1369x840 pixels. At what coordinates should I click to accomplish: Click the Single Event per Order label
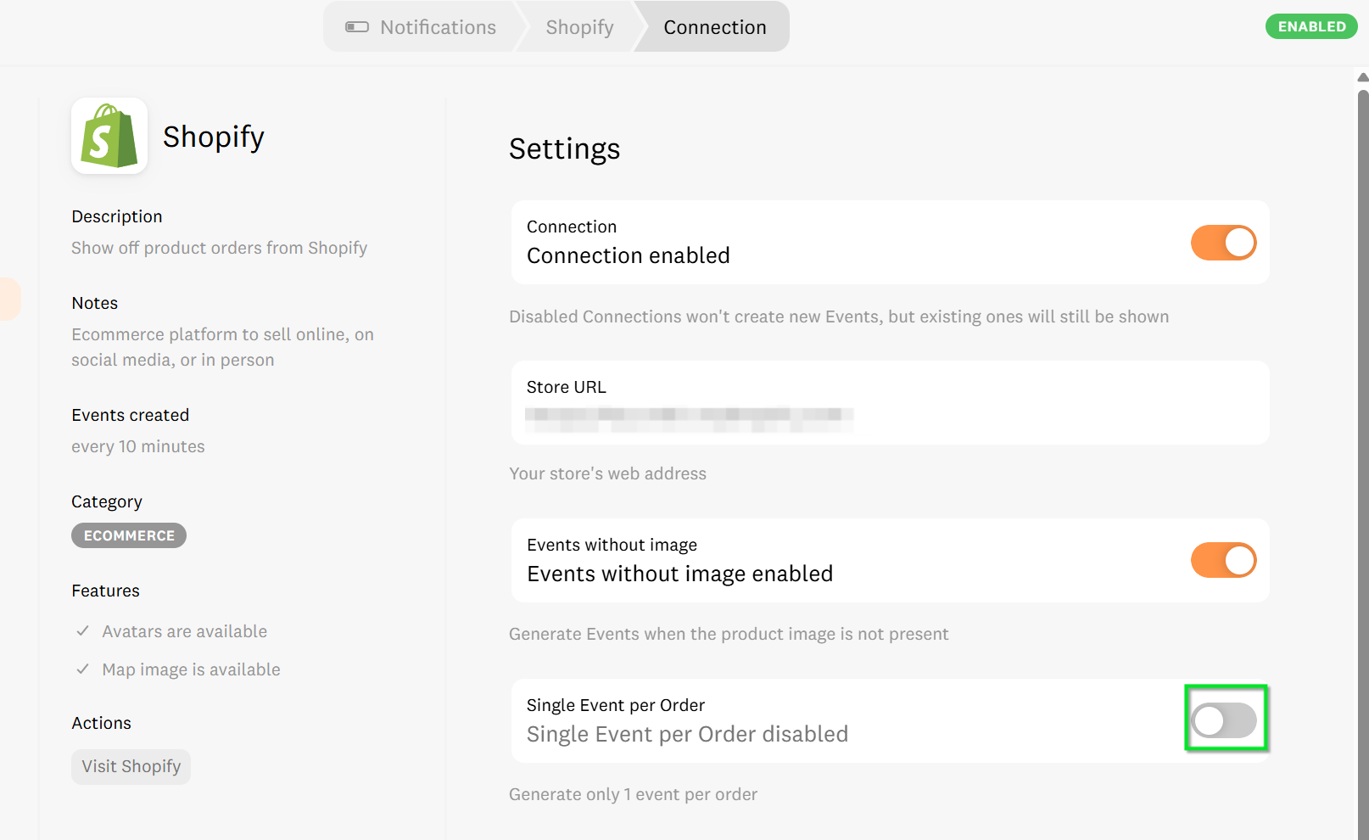616,705
